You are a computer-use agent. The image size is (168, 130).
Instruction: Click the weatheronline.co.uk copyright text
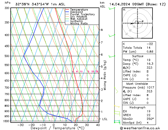pos(140,128)
